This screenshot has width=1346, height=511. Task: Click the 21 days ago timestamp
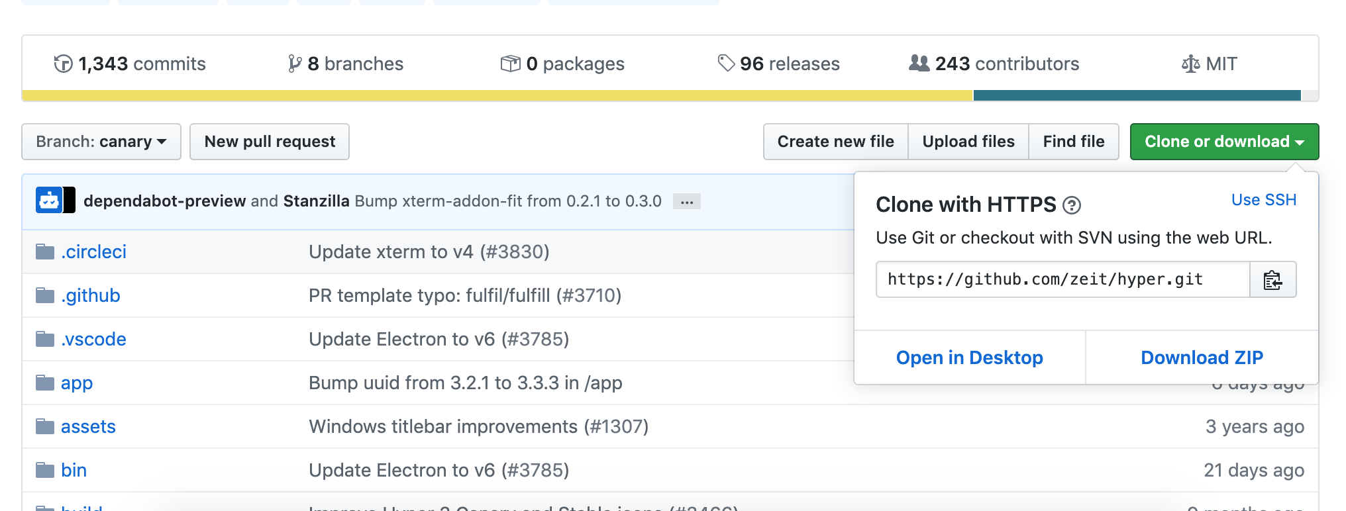point(1254,470)
